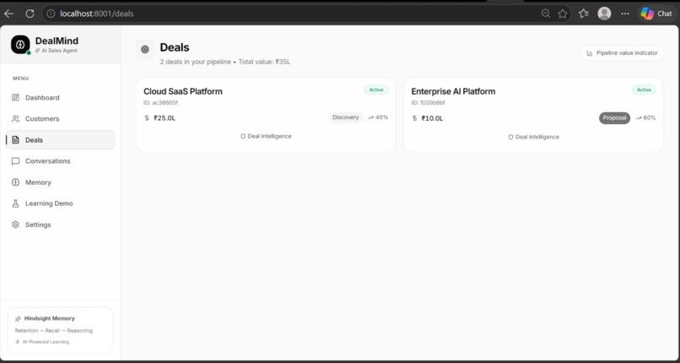Click the Customers people icon

click(16, 118)
